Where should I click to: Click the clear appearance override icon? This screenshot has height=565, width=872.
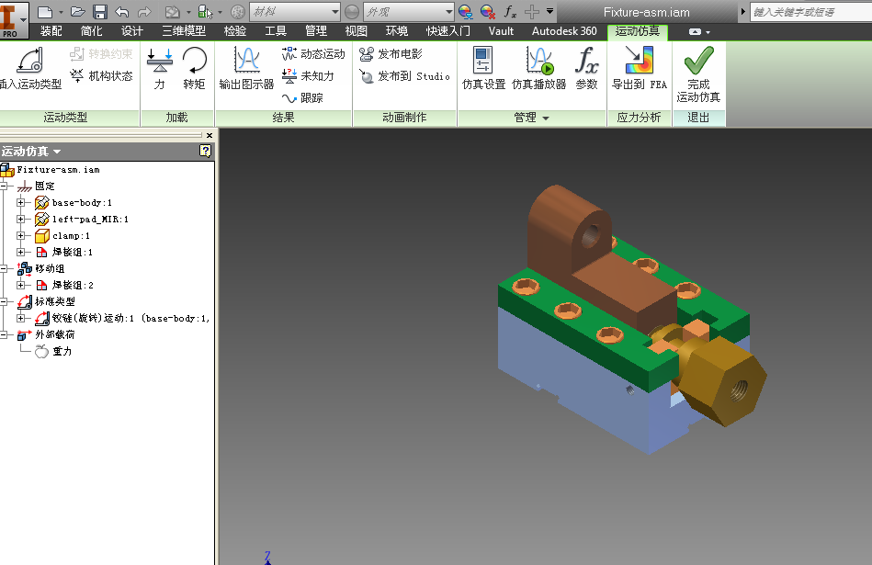[488, 12]
